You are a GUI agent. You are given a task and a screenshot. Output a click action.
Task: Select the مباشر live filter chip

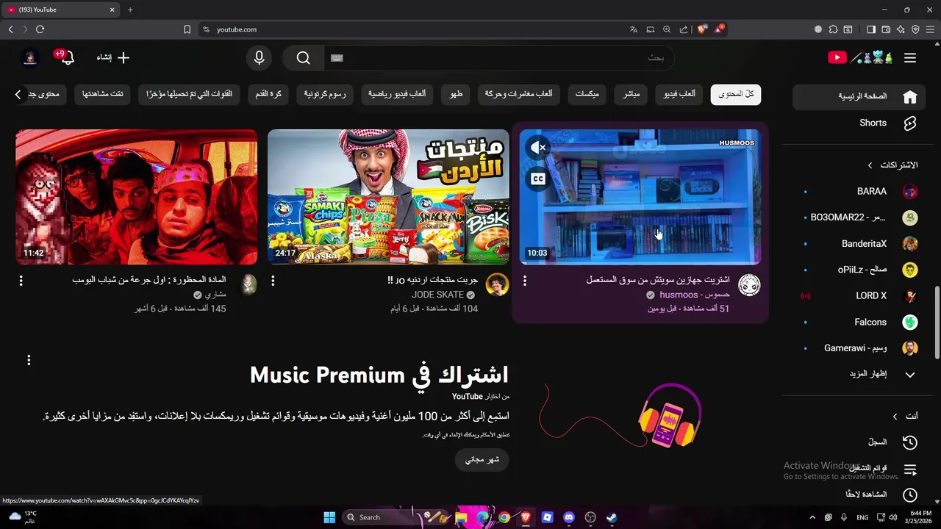631,94
